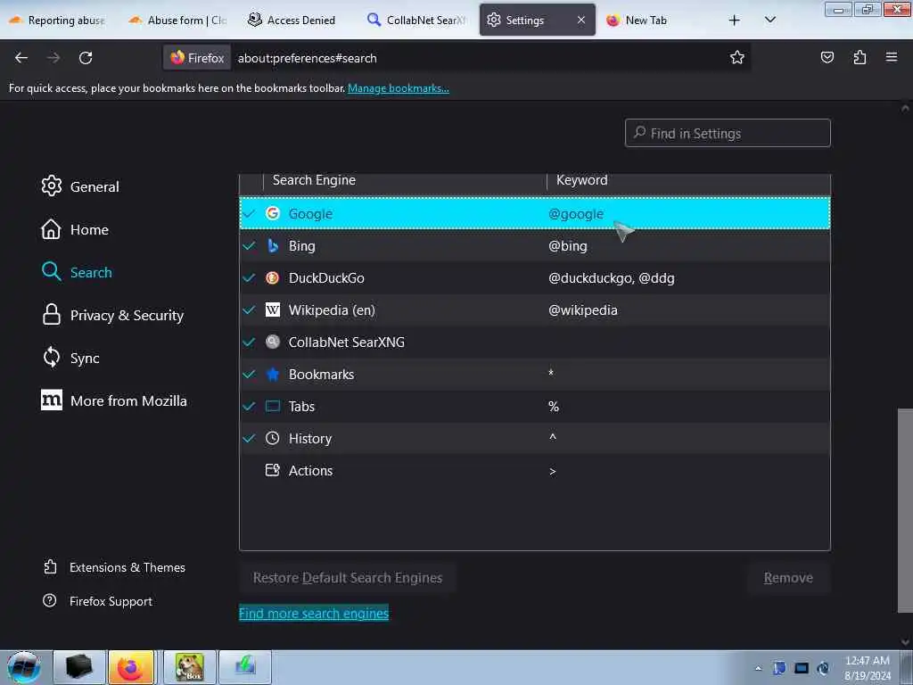Select the @google keyword cell
913x685 pixels.
pyautogui.click(x=576, y=214)
